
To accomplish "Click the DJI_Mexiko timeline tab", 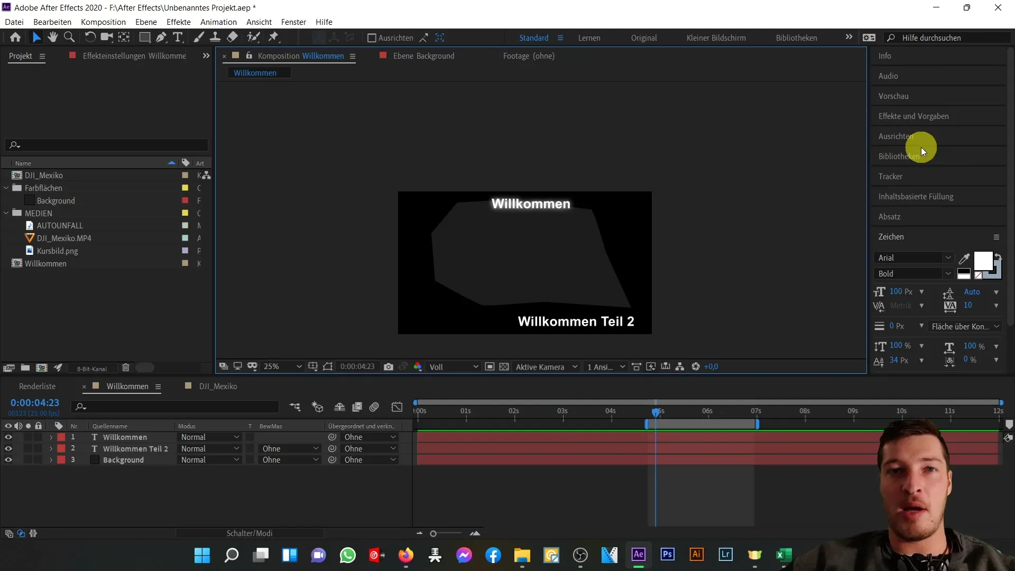I will (217, 385).
